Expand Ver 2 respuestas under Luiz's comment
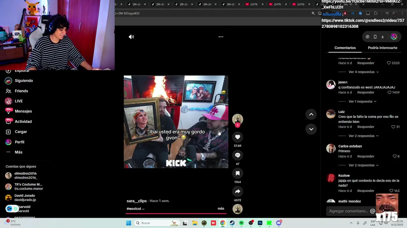This screenshot has height=228, width=407. tap(363, 136)
